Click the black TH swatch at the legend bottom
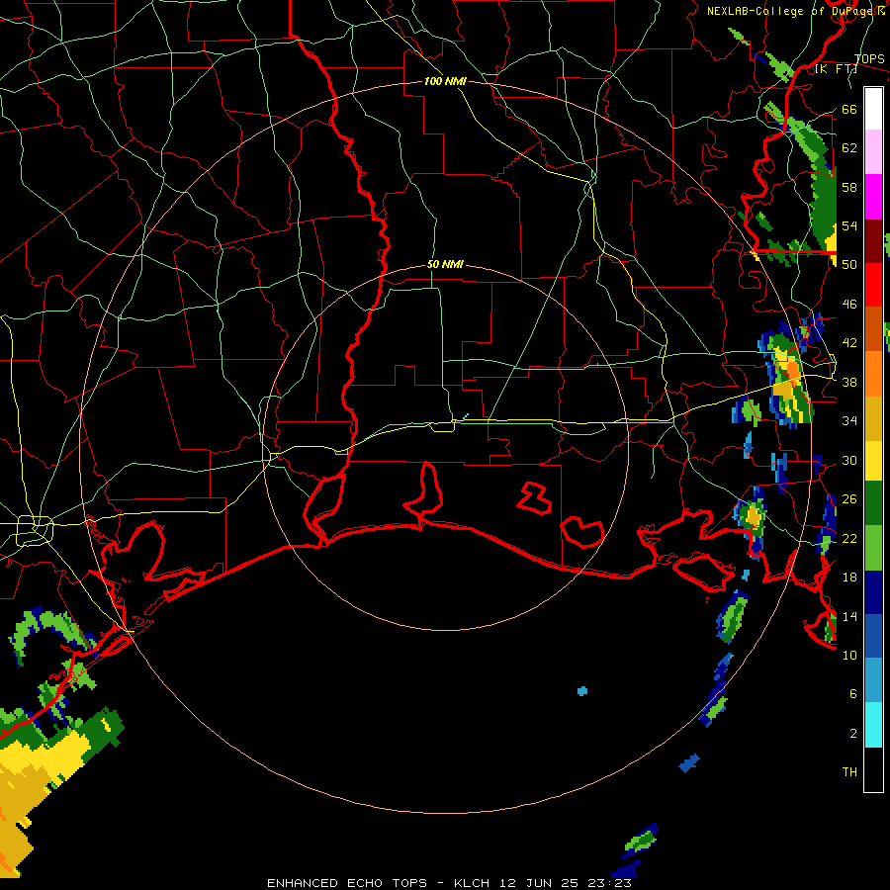Image resolution: width=890 pixels, height=890 pixels. click(x=873, y=769)
